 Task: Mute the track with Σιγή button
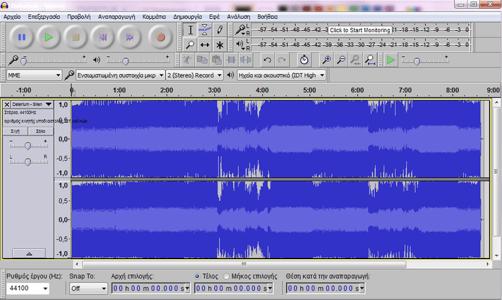click(15, 131)
